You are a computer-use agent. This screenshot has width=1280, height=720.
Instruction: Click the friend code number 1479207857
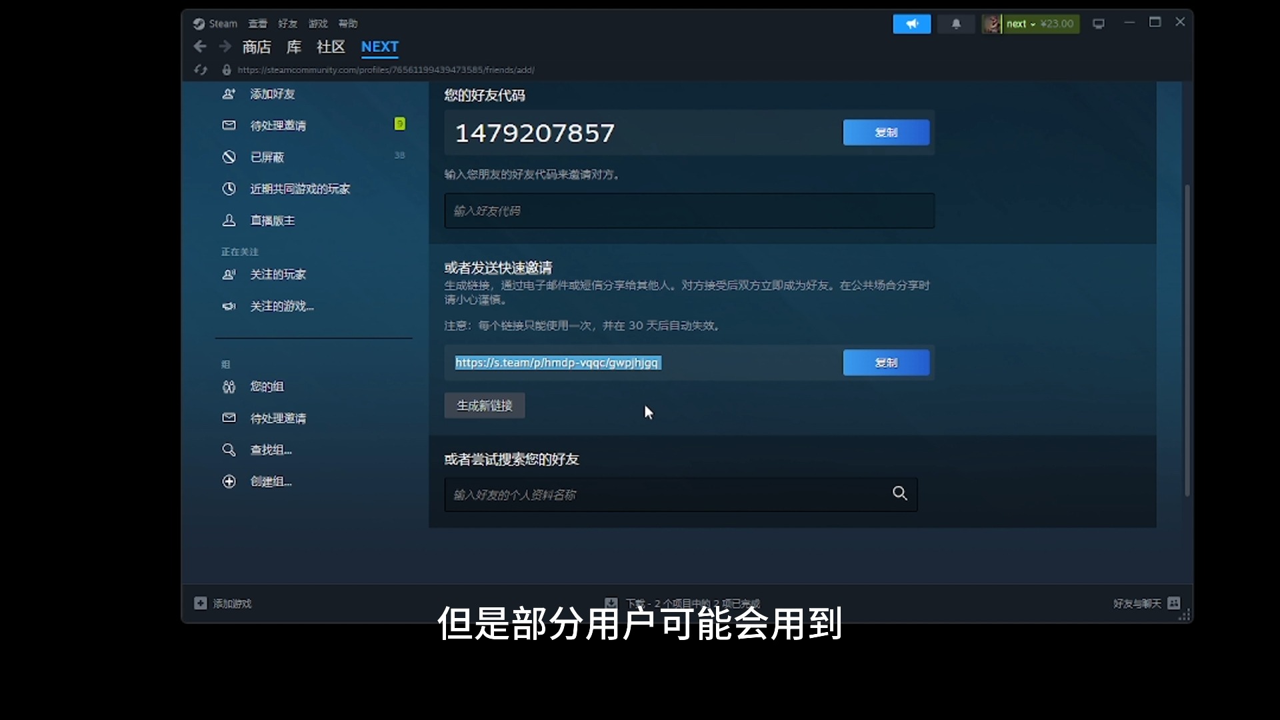[x=535, y=133]
